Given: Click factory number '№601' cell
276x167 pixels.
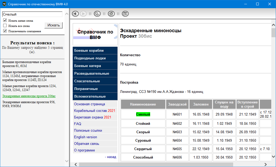Looking at the screenshot, I should 177,114.
